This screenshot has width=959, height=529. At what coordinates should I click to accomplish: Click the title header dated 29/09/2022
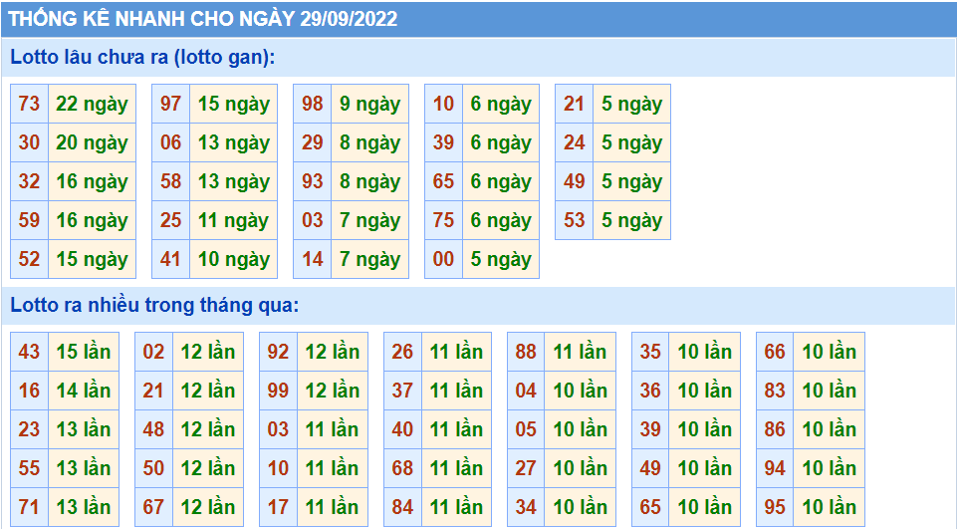pos(203,19)
